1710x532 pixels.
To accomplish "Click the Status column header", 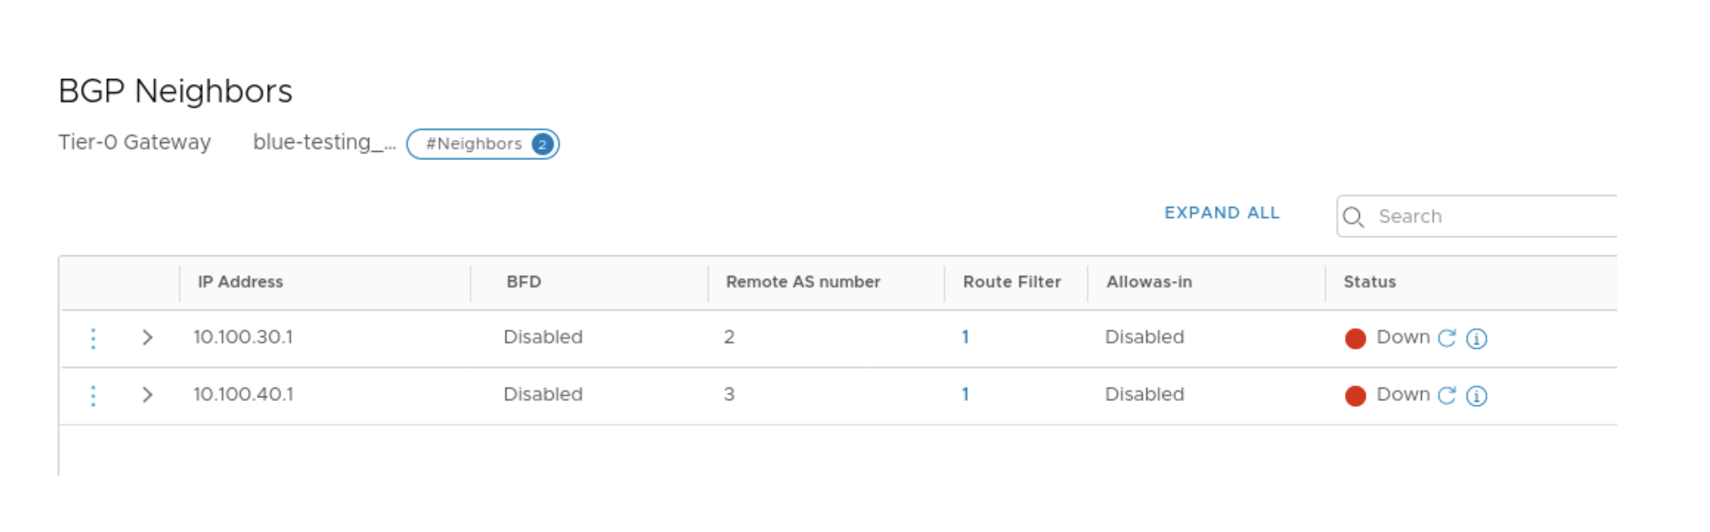I will coord(1369,282).
